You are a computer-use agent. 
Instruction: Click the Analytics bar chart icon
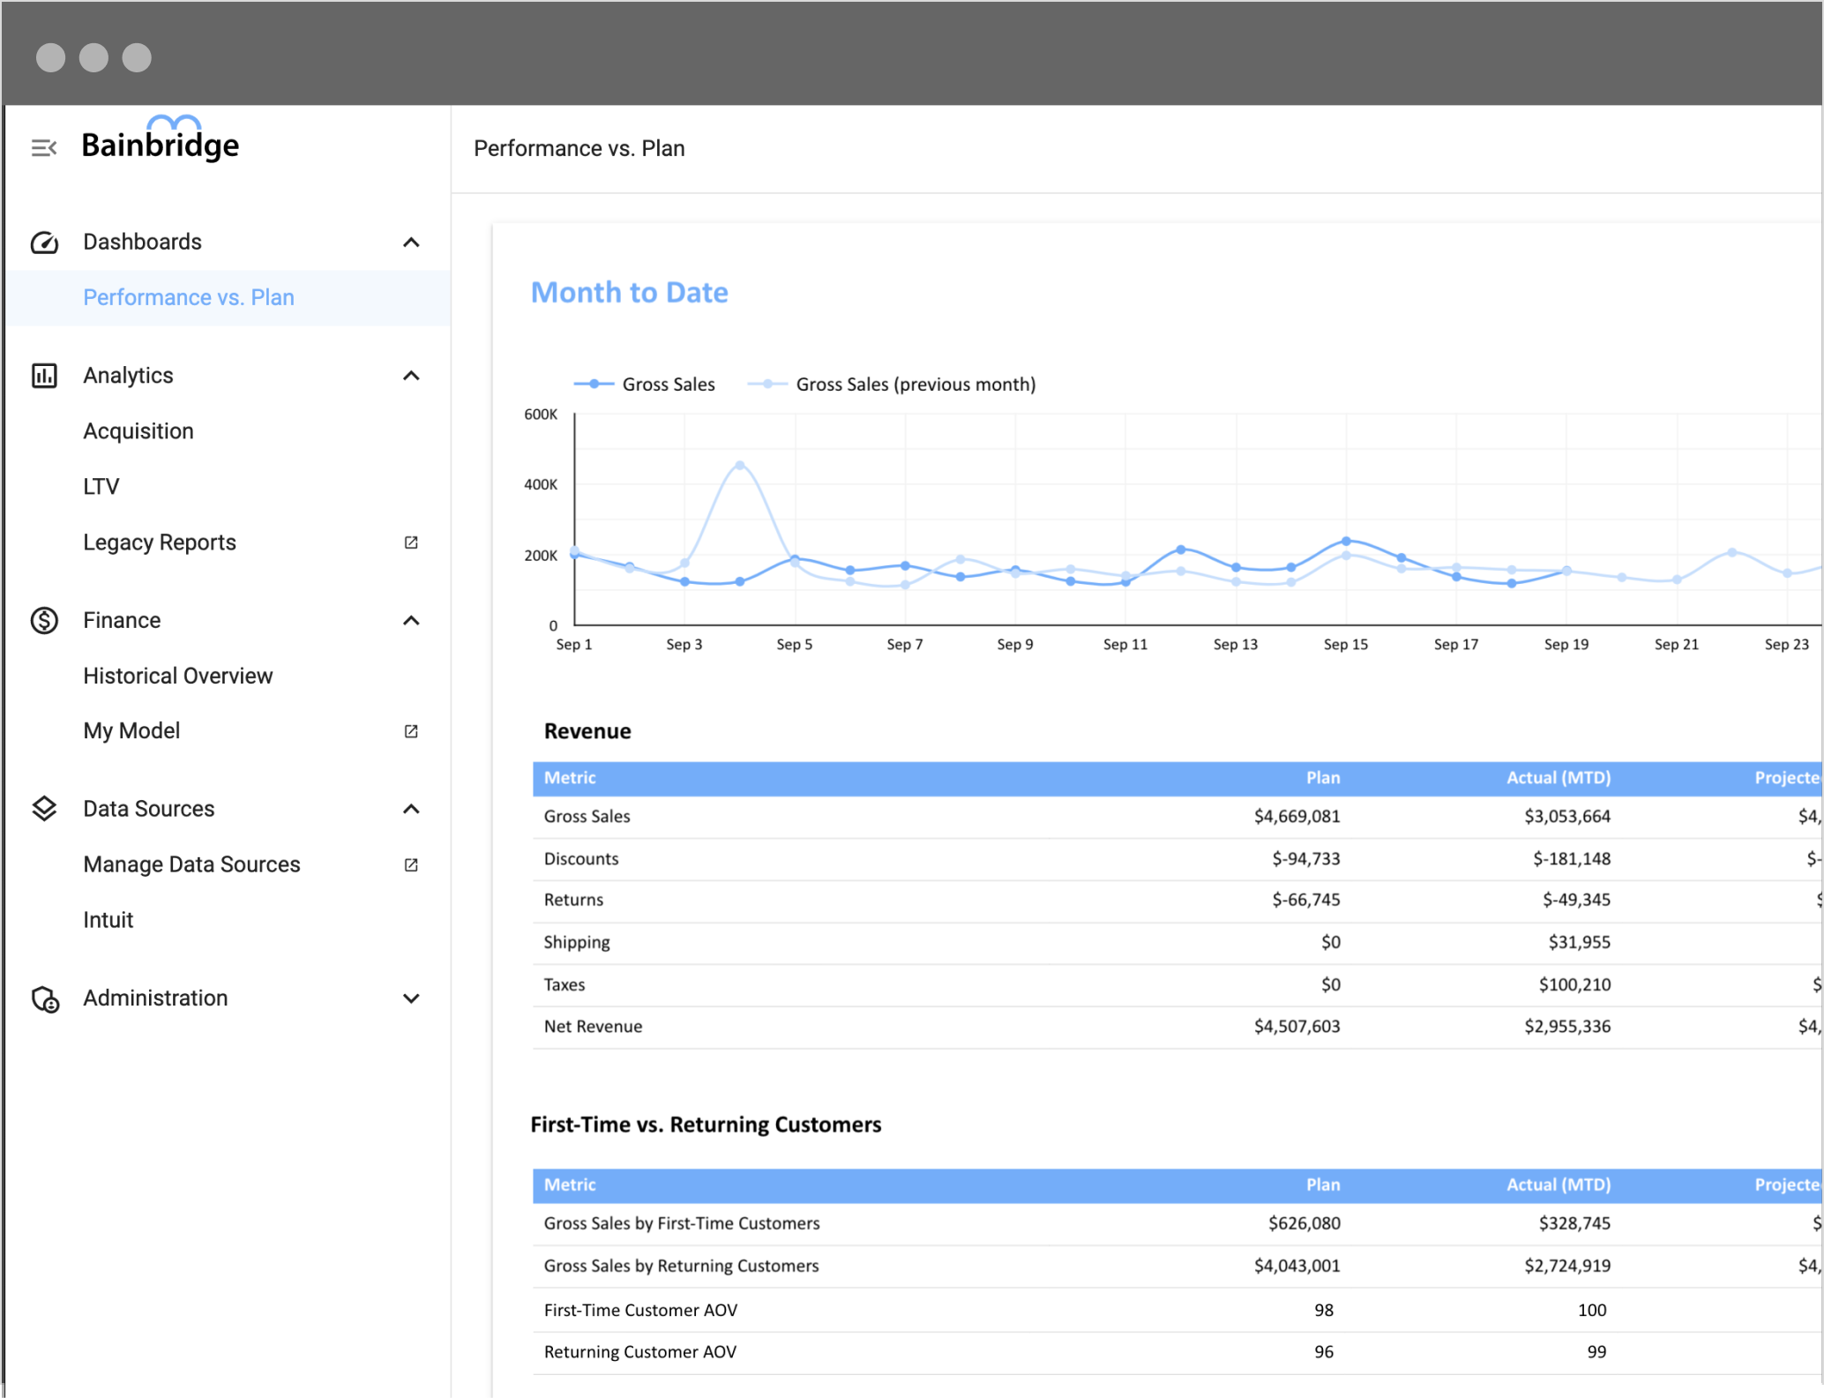[44, 376]
